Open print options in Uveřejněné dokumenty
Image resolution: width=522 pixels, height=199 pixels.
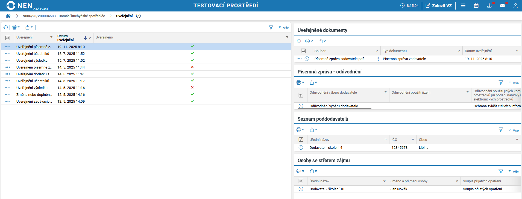309,41
